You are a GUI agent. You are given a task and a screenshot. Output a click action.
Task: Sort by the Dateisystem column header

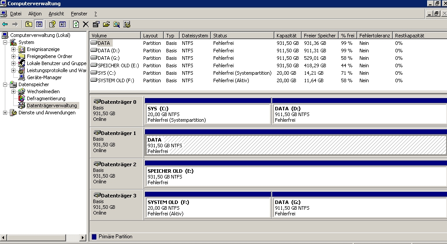[195, 36]
